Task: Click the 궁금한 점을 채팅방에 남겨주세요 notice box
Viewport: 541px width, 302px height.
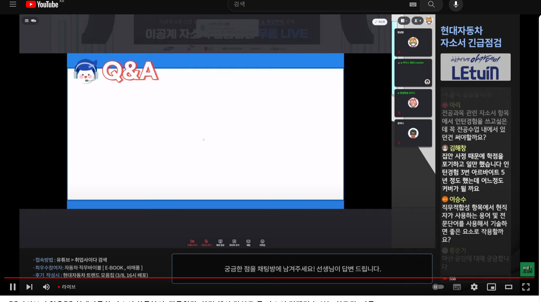Action: tap(302, 269)
